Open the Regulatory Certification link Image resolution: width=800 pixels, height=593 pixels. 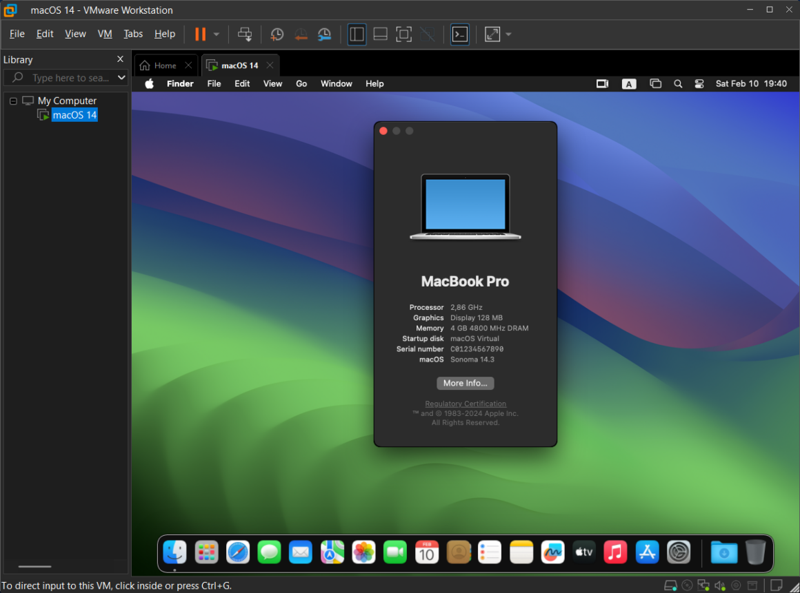click(x=466, y=404)
